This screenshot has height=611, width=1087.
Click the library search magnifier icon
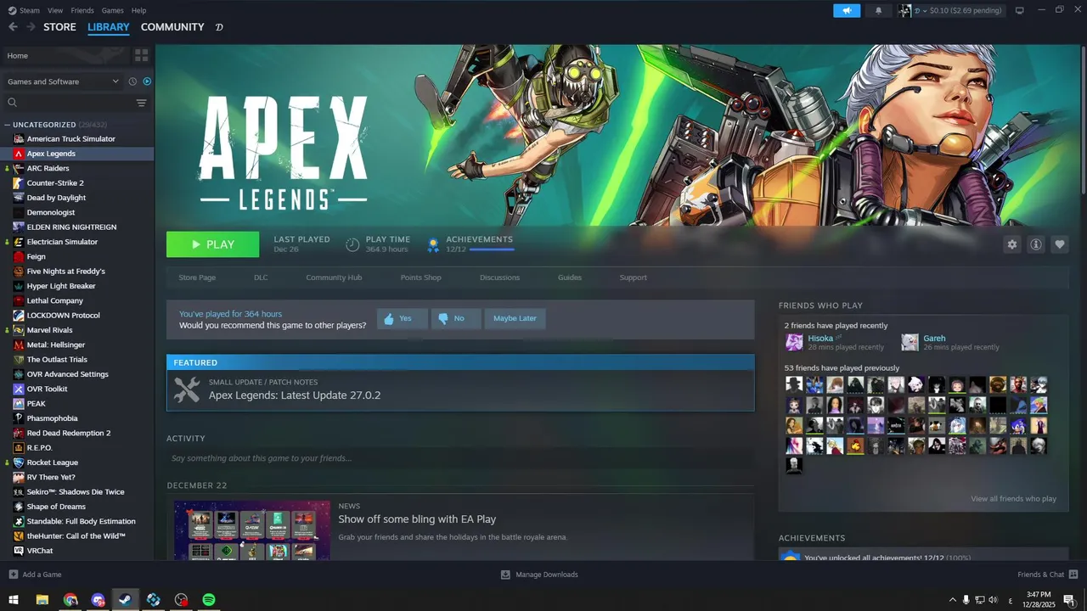coord(12,103)
